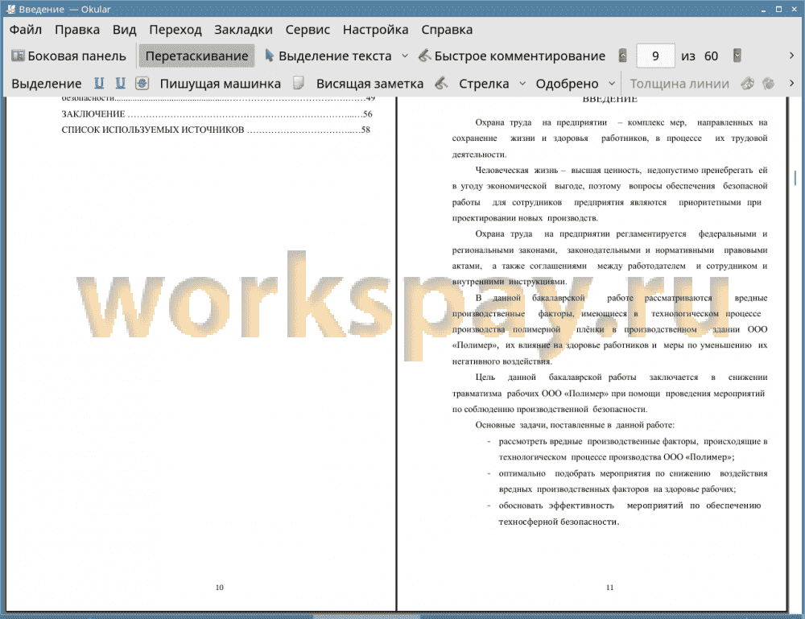Open the Закладки menu
The height and width of the screenshot is (619, 805).
(x=243, y=30)
